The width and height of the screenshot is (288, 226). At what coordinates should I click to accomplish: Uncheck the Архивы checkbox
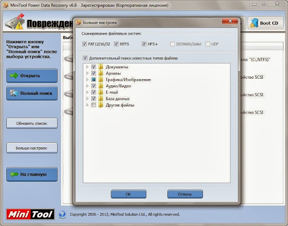[x=94, y=73]
